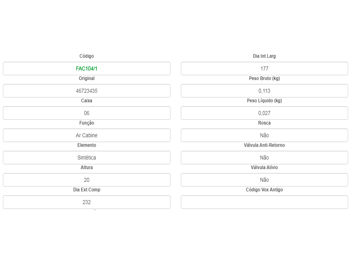This screenshot has width=351, height=263.
Task: Select the Altura field with value 20
Action: click(x=87, y=180)
